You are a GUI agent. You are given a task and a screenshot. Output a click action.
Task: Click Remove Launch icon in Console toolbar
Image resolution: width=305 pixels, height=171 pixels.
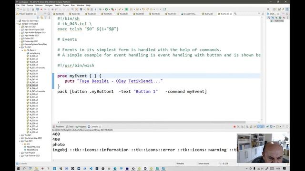coord(238,127)
